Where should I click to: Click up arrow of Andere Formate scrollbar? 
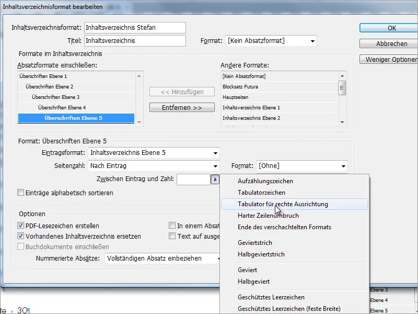coord(342,76)
